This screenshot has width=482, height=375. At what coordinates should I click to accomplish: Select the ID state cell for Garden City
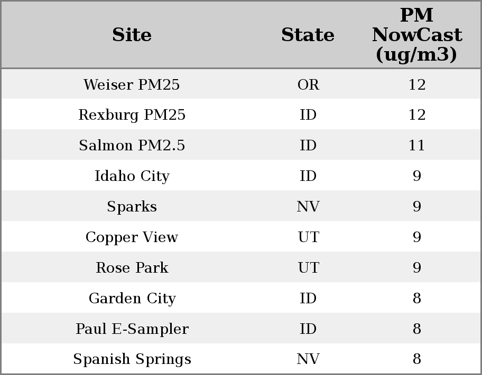(x=308, y=298)
